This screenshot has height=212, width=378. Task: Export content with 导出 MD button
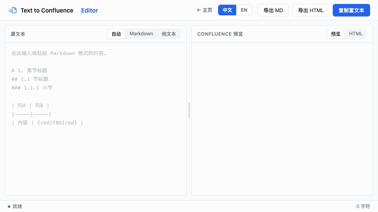point(273,10)
